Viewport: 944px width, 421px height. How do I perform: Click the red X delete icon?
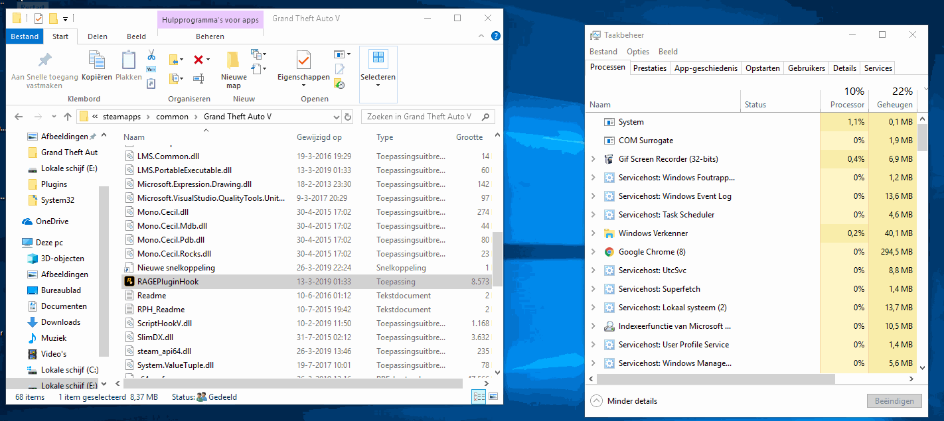tap(198, 60)
